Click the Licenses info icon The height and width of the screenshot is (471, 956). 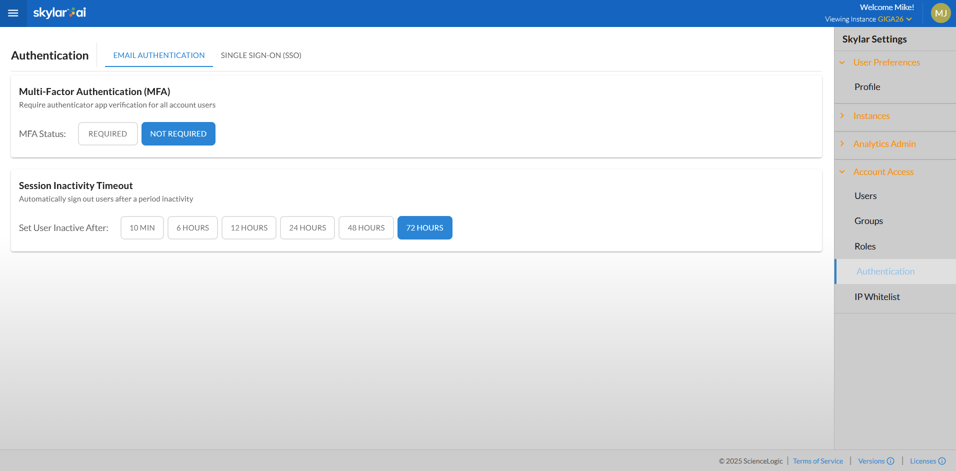(x=942, y=461)
